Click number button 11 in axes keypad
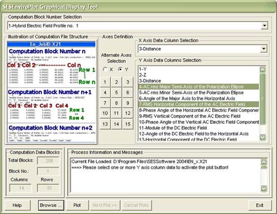Image resolution: width=277 pixels, height=214 pixels. (x=116, y=113)
